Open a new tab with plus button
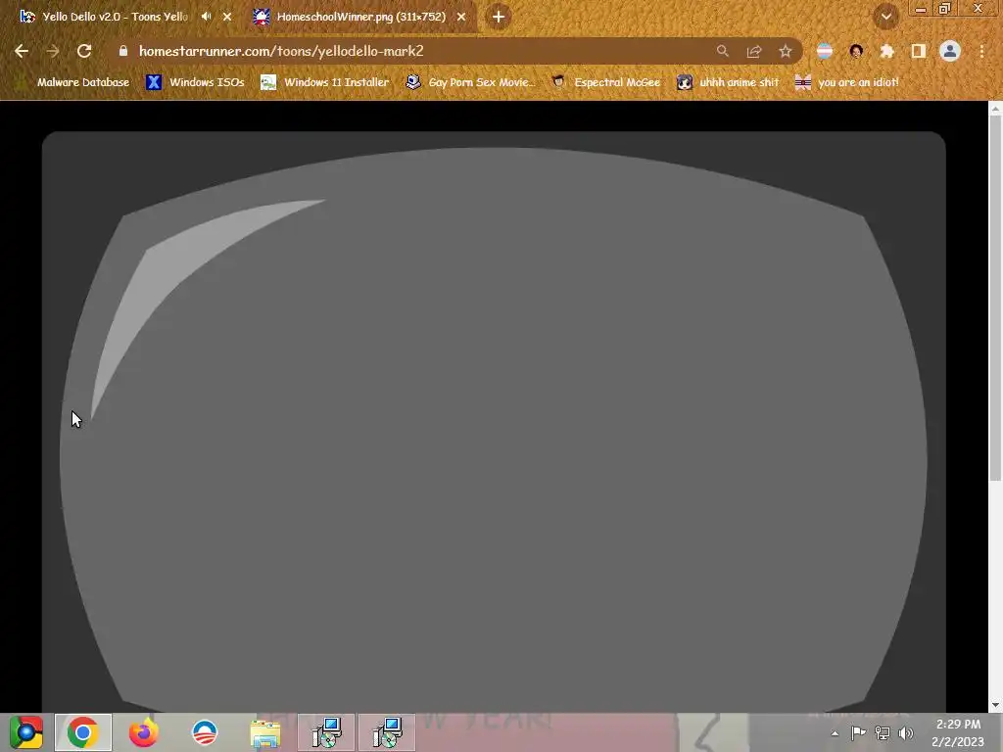 (x=499, y=17)
